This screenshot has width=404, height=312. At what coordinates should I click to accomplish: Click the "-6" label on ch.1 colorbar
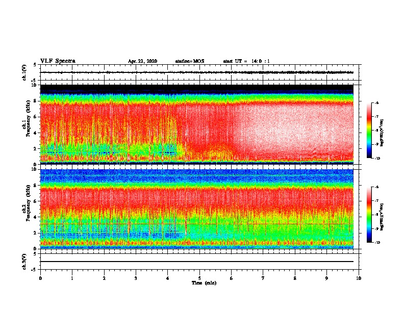[x=376, y=103]
